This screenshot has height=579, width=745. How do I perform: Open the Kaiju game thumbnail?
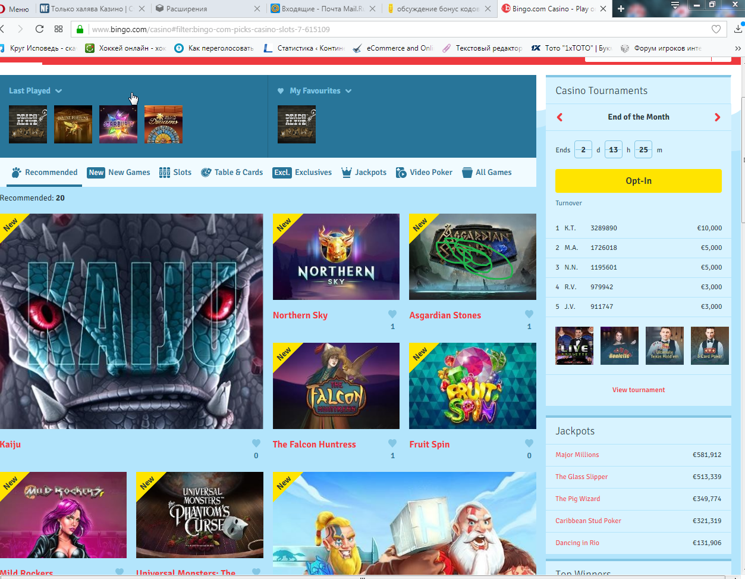point(131,321)
